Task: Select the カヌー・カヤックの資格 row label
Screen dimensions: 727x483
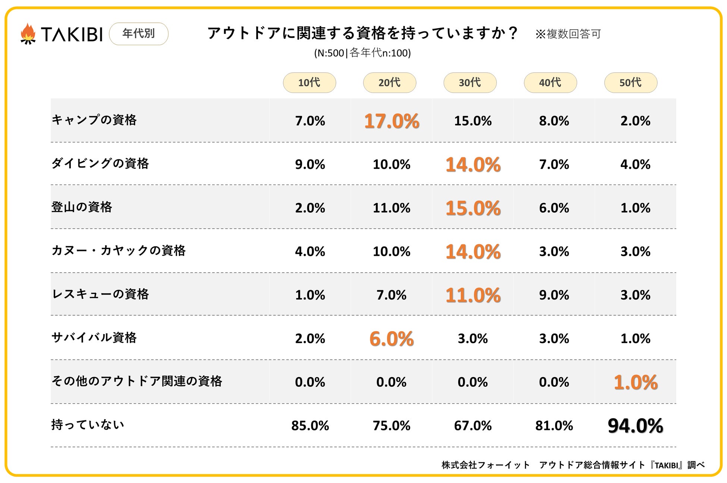Action: (119, 250)
